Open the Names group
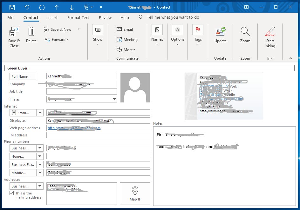The image size is (300, 210). point(157,35)
